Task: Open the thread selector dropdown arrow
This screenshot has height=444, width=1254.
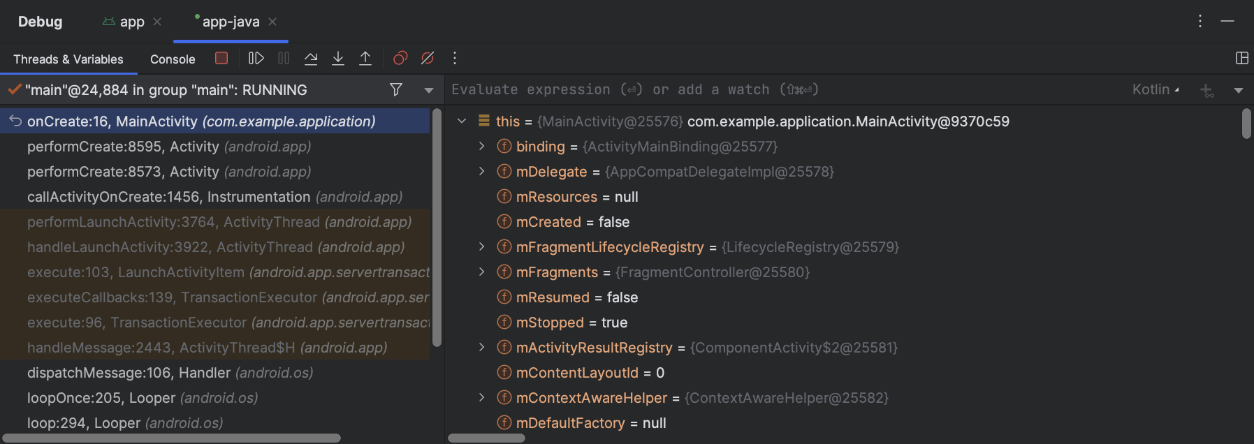Action: pyautogui.click(x=429, y=90)
